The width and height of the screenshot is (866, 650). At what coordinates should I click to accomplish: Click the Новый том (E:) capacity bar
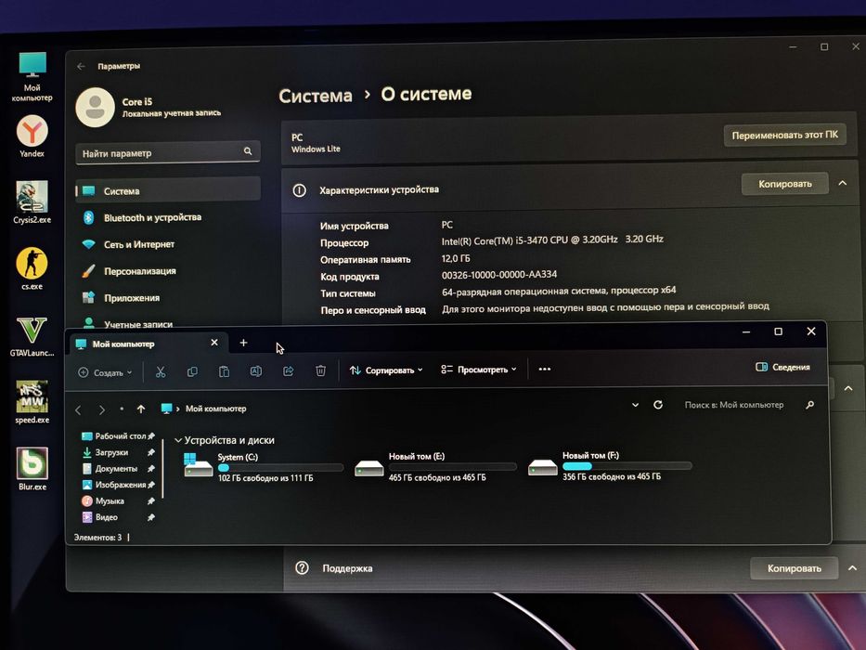point(452,467)
